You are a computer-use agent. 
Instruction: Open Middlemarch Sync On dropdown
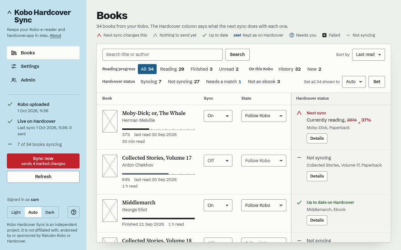[x=218, y=205]
